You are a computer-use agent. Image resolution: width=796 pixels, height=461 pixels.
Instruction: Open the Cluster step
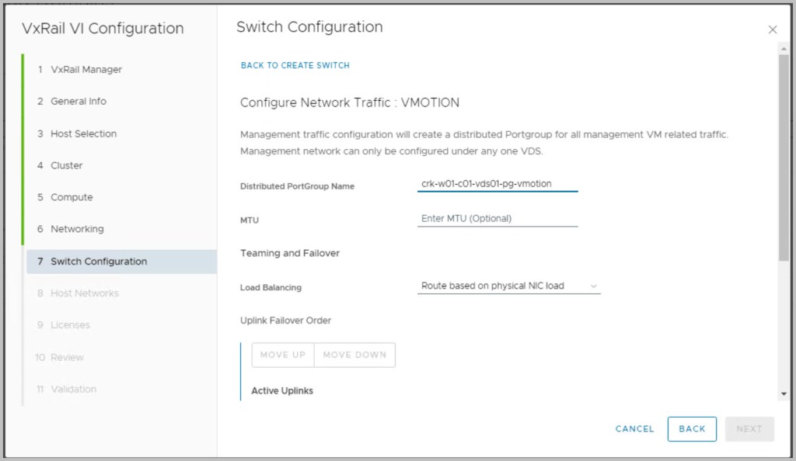coord(67,165)
